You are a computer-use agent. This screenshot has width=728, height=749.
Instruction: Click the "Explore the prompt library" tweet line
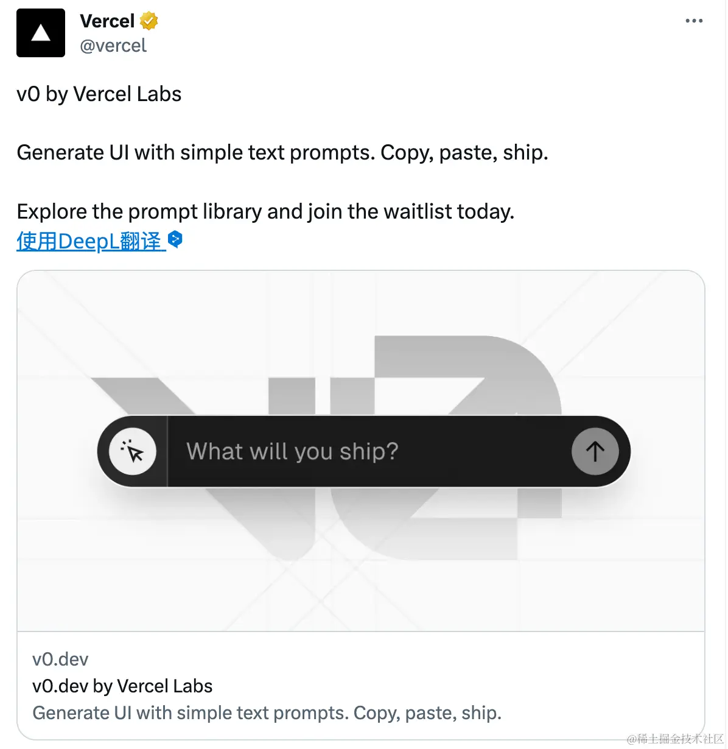click(265, 212)
